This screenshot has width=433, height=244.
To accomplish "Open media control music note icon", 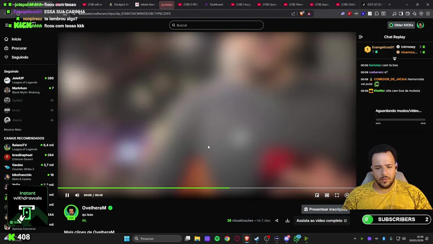I will pos(394,14).
